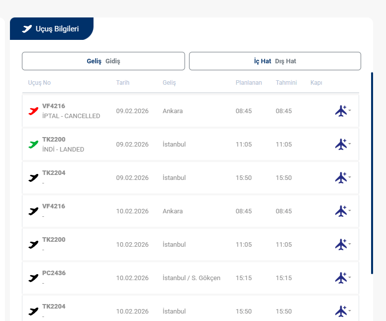The width and height of the screenshot is (386, 321).
Task: Click the track-flight plane icon in PC2436 row
Action: click(x=341, y=278)
